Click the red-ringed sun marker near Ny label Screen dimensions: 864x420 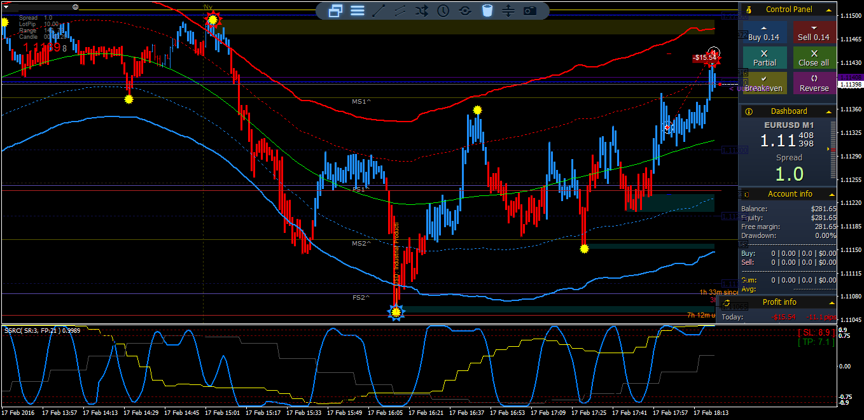click(213, 20)
